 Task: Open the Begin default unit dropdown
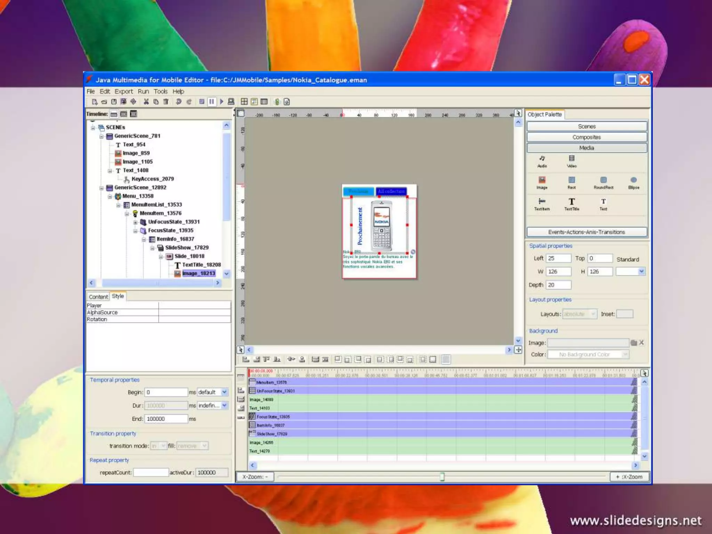click(225, 392)
